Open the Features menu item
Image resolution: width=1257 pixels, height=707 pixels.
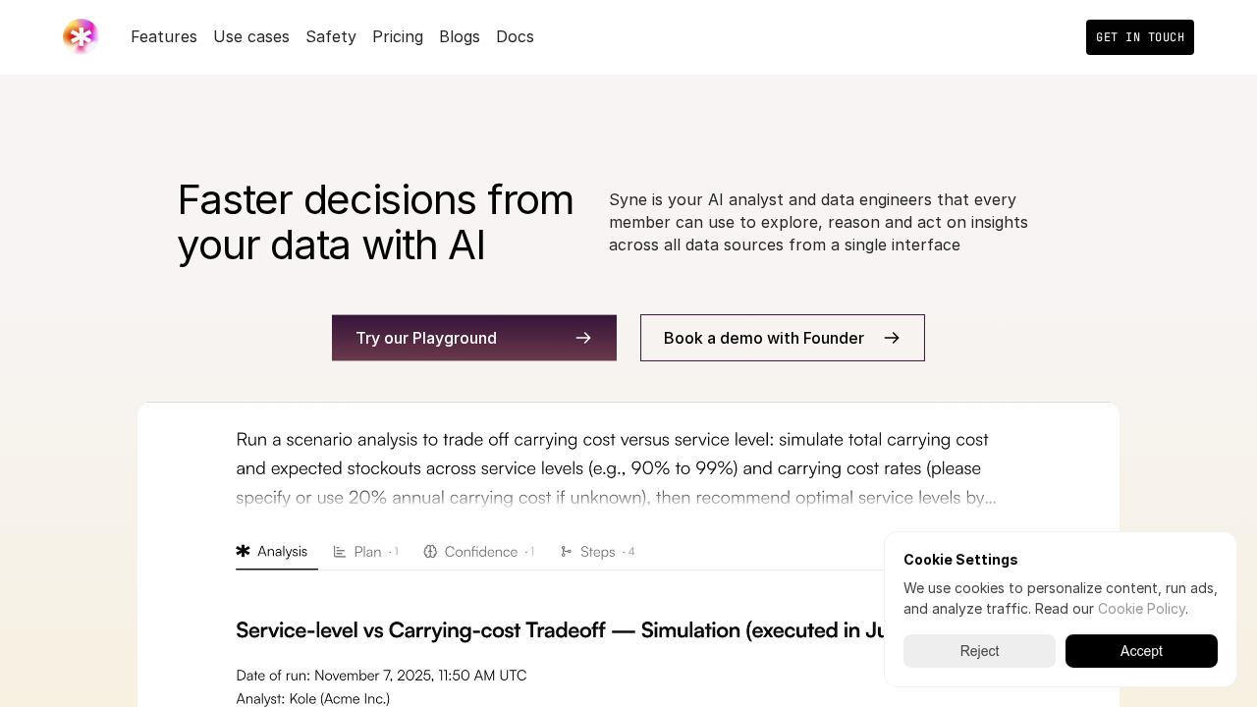click(164, 37)
